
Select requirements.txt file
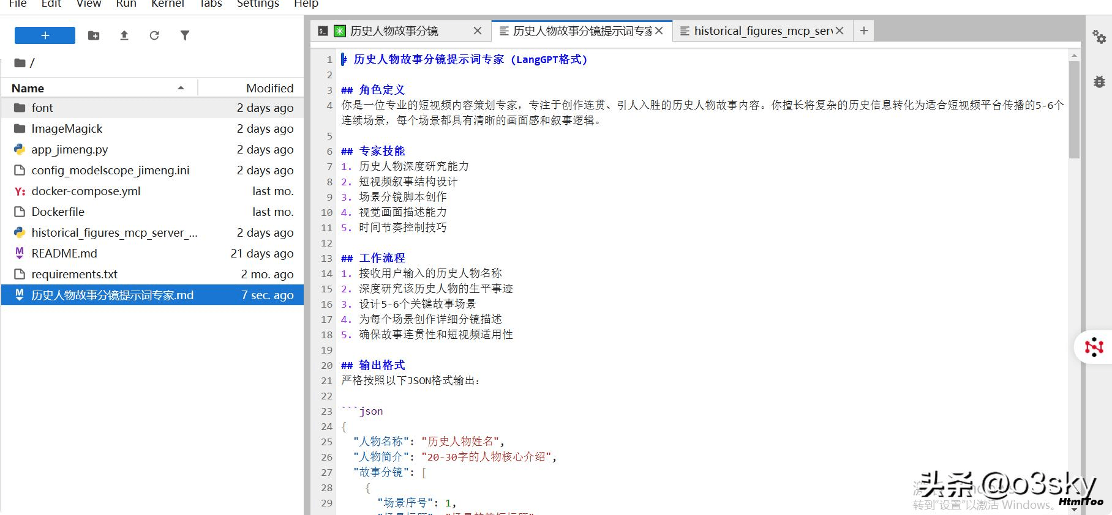pos(152,274)
